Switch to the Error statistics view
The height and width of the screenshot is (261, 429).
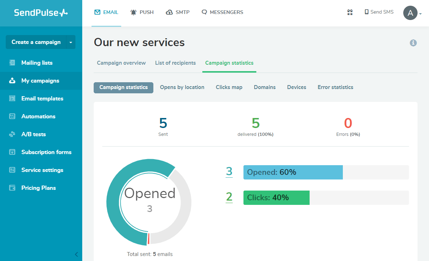coord(335,87)
